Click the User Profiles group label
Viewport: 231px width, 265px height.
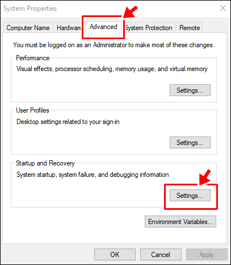32,110
